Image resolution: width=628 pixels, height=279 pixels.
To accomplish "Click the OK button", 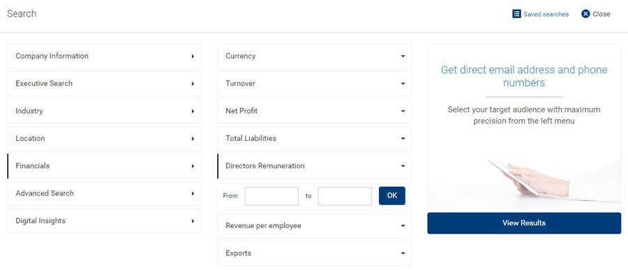I will pyautogui.click(x=392, y=196).
